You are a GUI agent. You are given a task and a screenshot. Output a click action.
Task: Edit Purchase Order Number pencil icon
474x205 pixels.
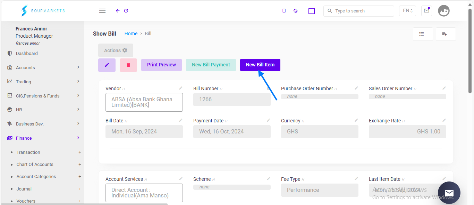point(356,88)
